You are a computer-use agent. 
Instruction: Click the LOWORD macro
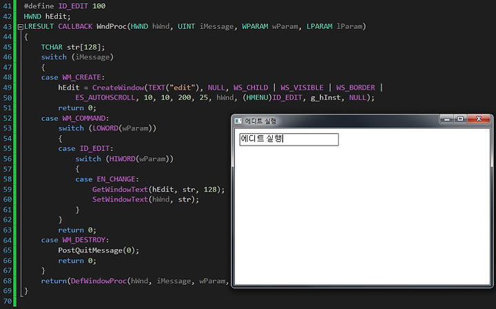pos(105,128)
